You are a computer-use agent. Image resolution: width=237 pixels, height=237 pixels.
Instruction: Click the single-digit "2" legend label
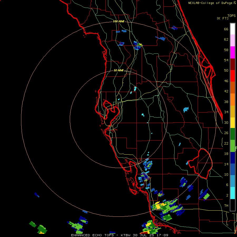(x=227, y=195)
